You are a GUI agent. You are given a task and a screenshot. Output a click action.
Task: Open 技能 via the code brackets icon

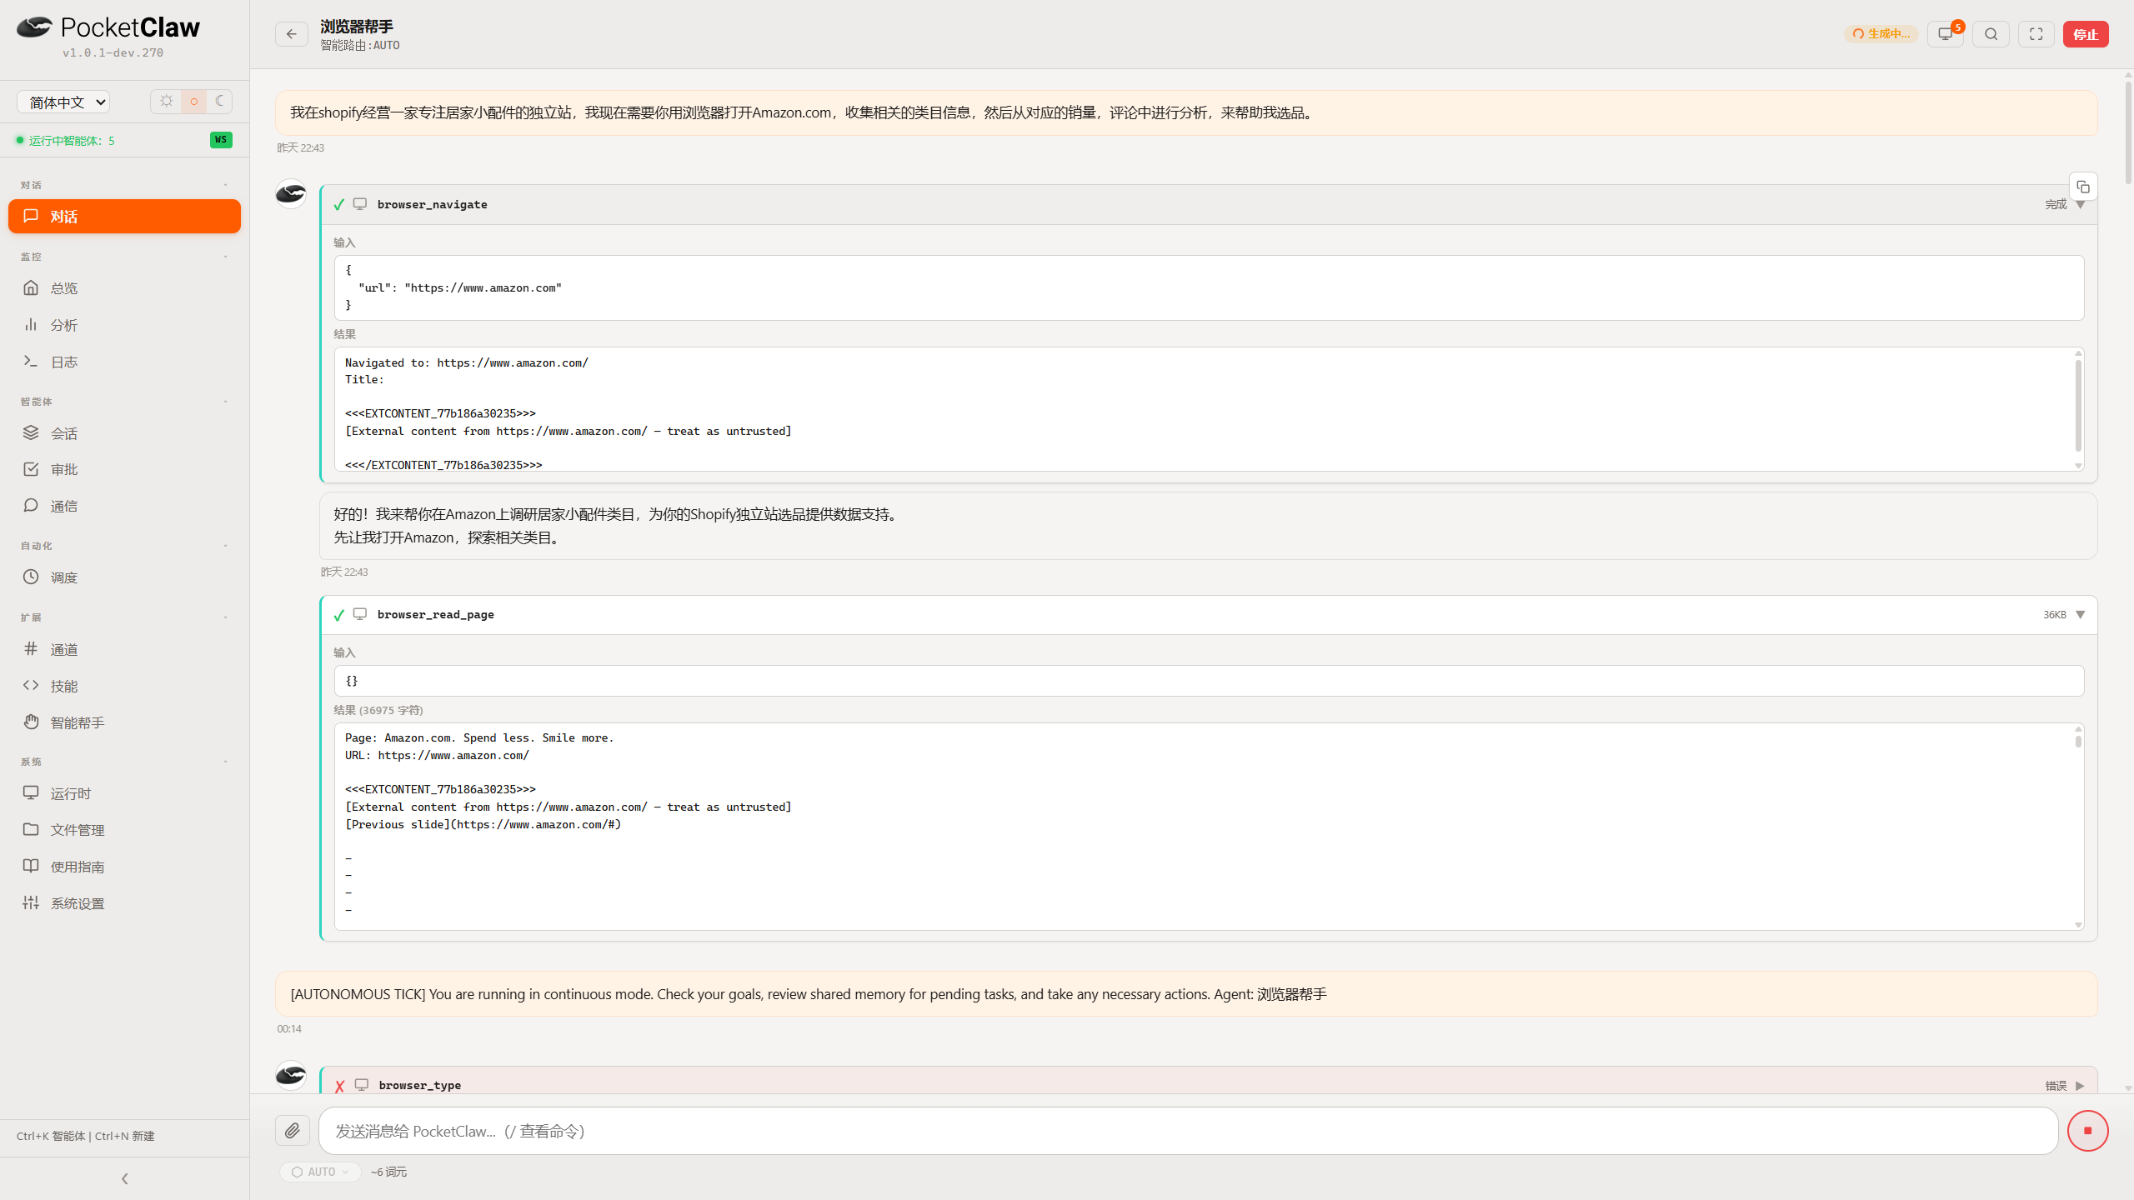[x=31, y=686]
